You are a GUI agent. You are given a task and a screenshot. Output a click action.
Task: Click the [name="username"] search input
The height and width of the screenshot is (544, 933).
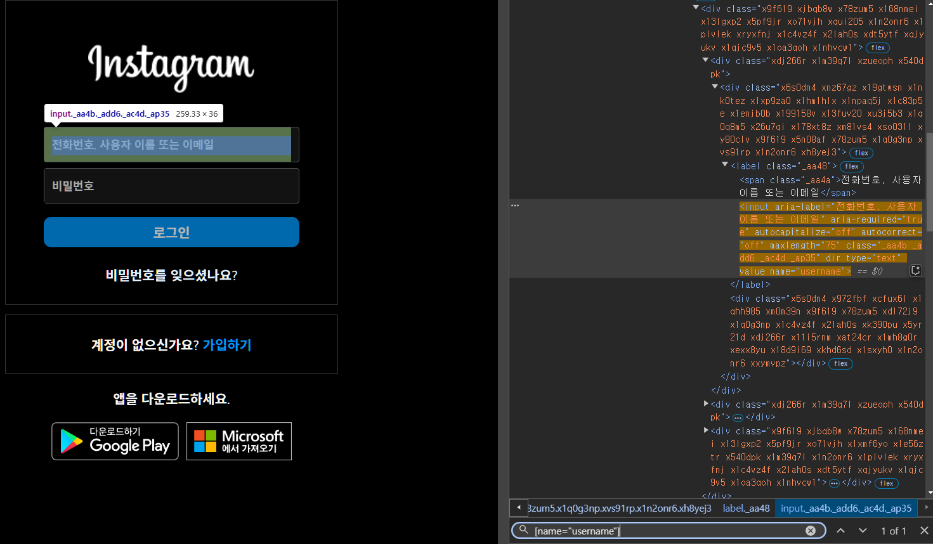669,531
